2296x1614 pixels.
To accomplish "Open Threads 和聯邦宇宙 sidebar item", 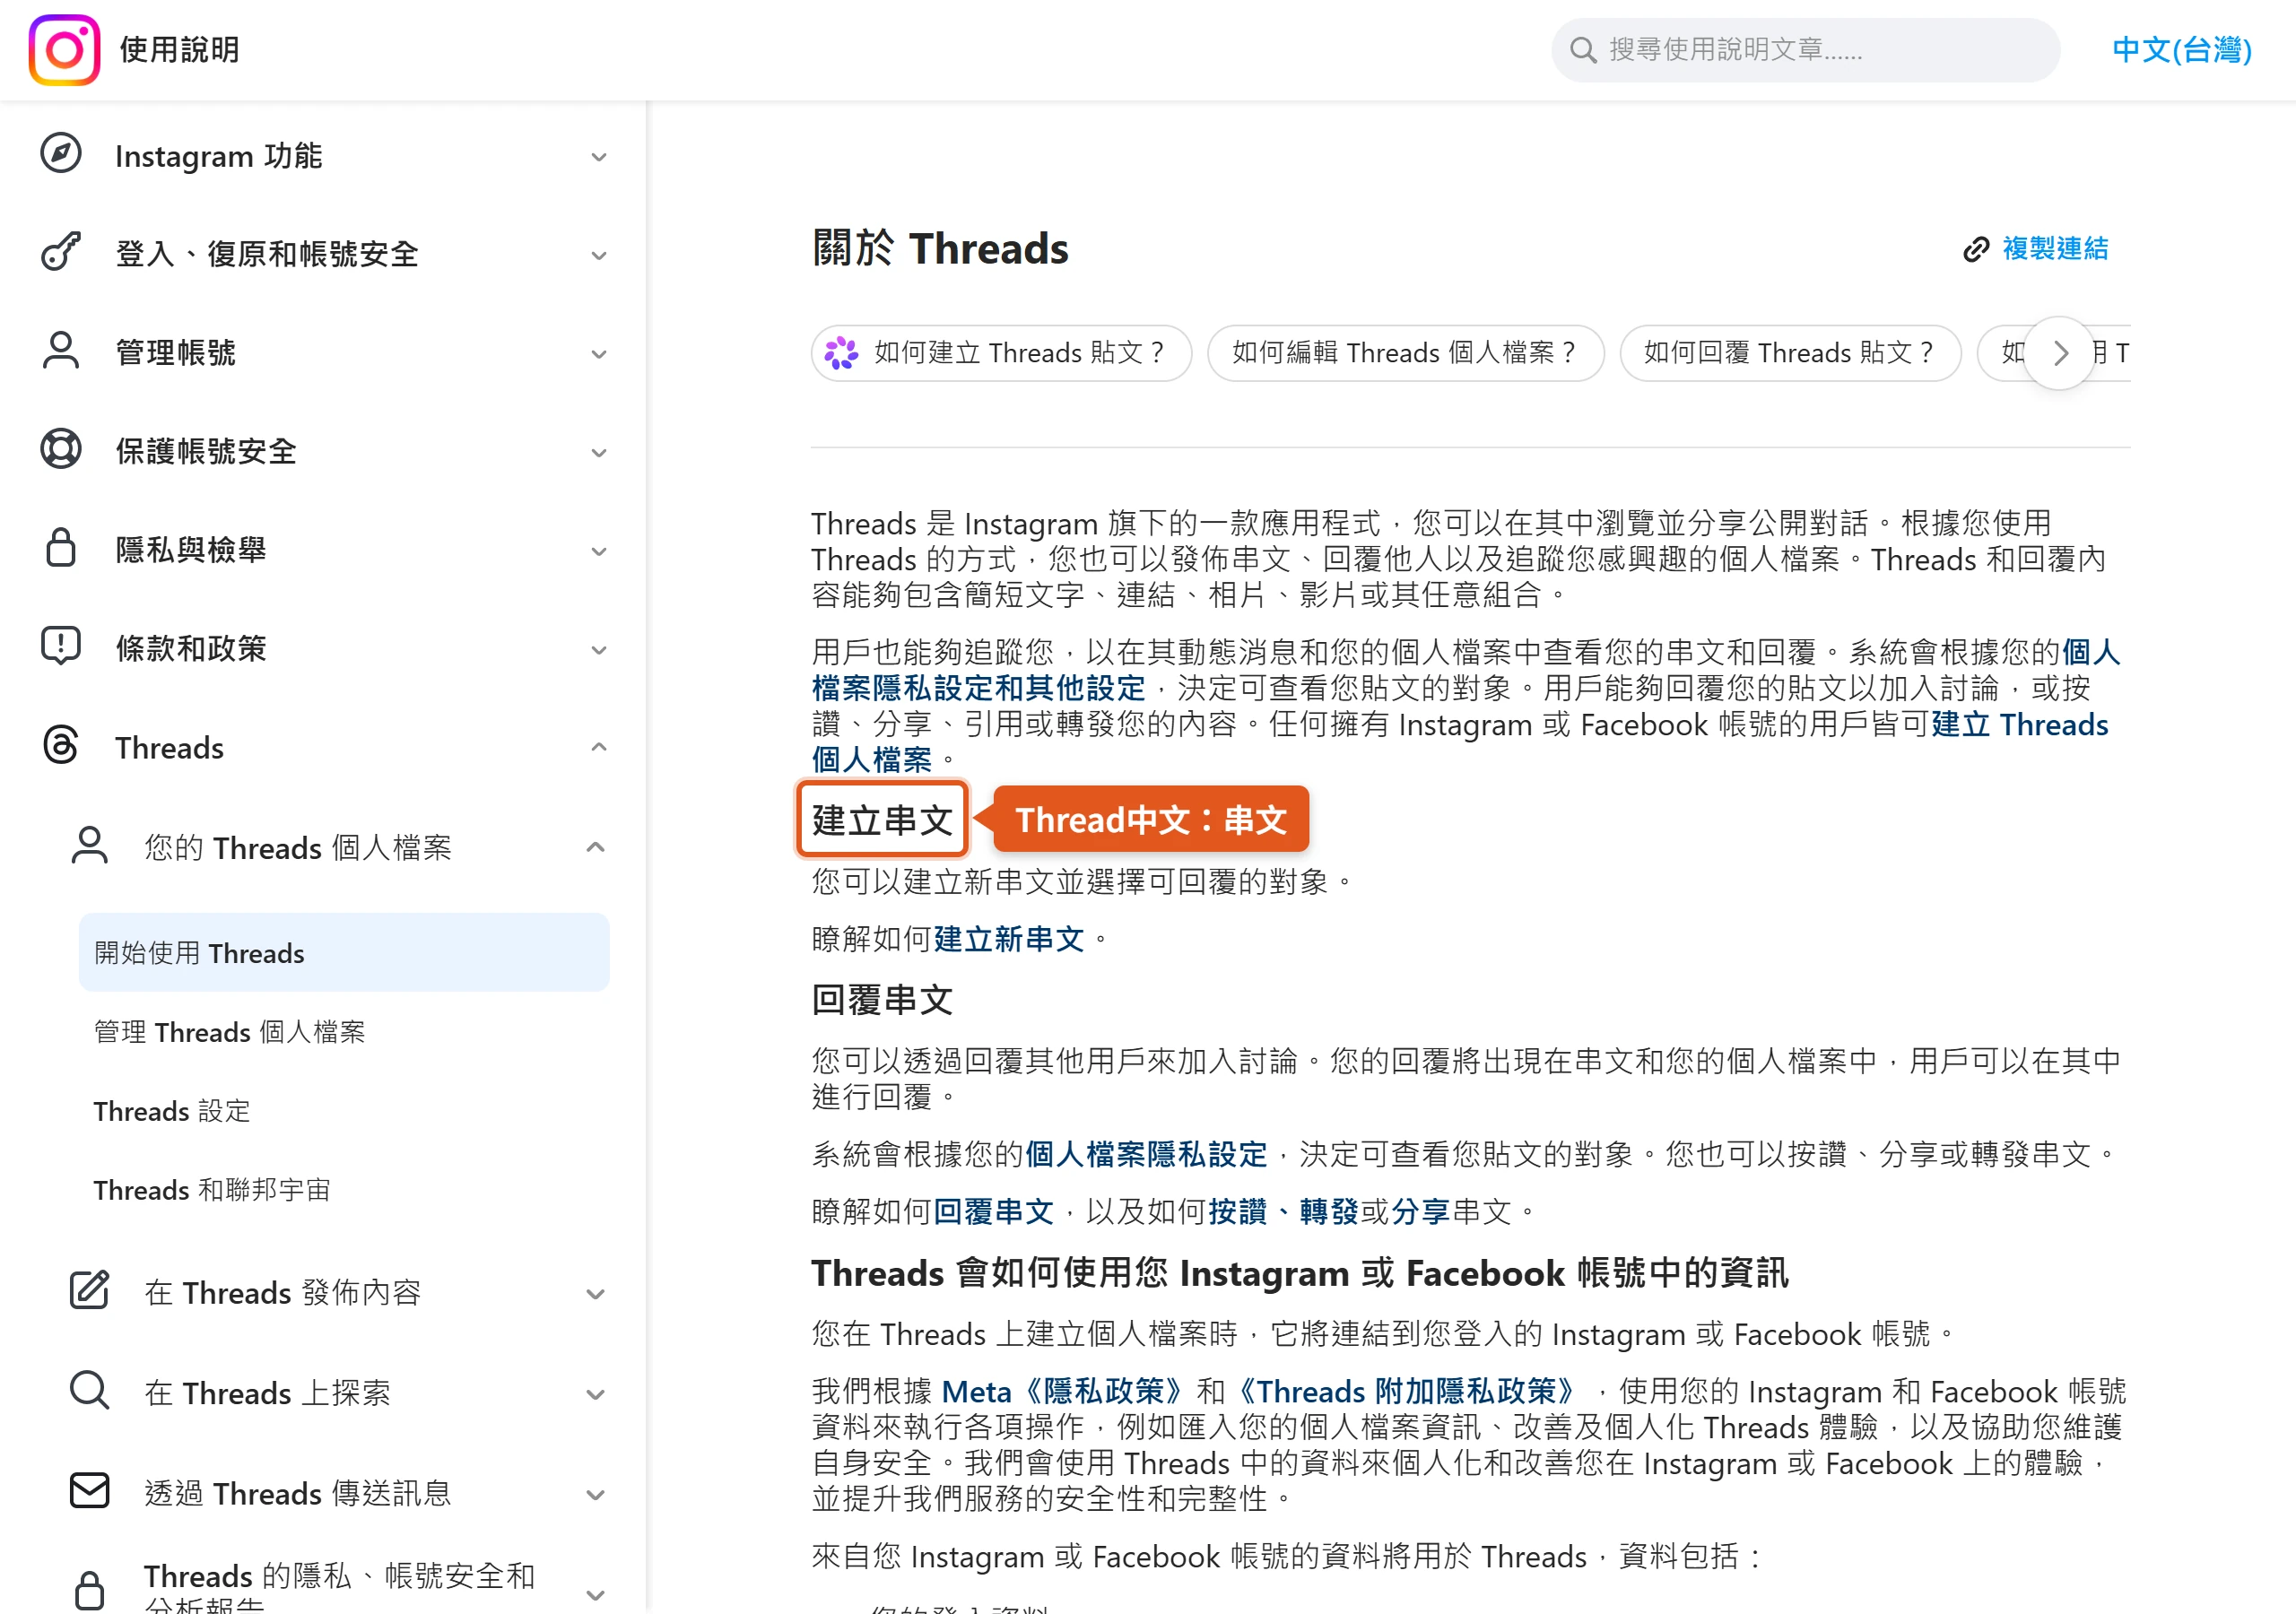I will click(x=211, y=1189).
